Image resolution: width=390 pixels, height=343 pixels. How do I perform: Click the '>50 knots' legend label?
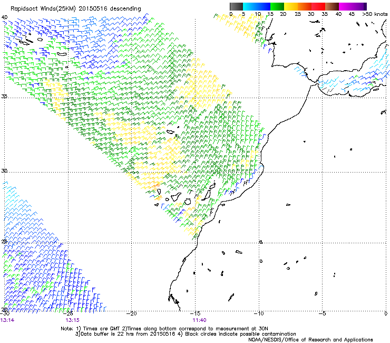click(x=375, y=14)
